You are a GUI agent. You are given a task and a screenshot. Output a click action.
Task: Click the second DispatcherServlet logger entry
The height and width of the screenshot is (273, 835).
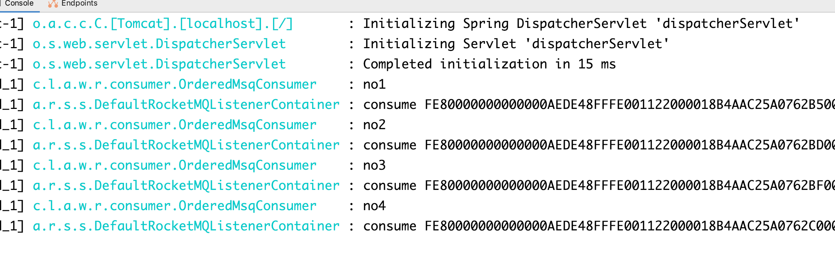click(x=159, y=64)
